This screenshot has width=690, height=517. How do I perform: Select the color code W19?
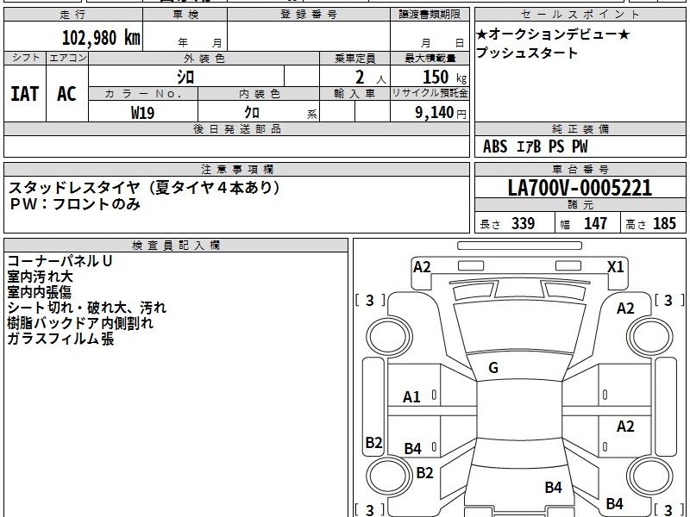143,113
